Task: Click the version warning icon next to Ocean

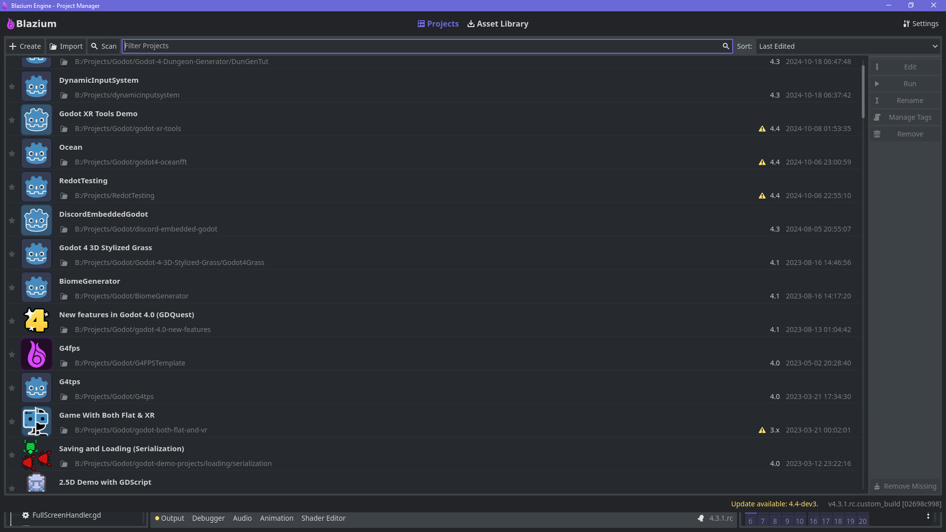Action: point(762,162)
